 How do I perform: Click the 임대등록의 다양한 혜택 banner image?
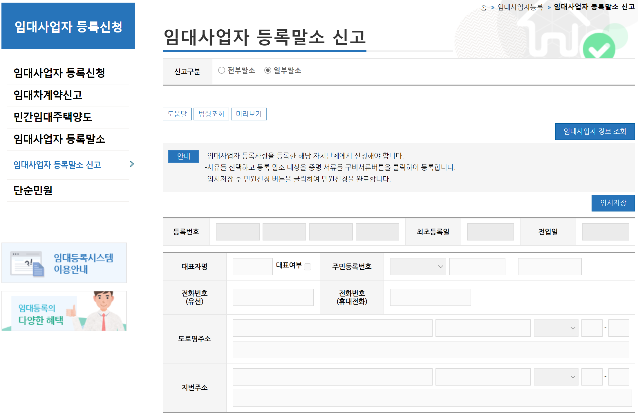click(x=64, y=311)
